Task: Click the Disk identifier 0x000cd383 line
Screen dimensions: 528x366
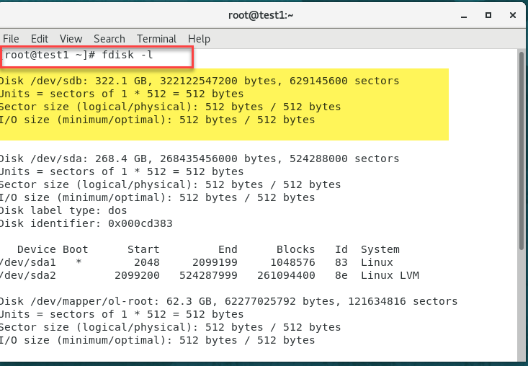Action: (x=86, y=223)
